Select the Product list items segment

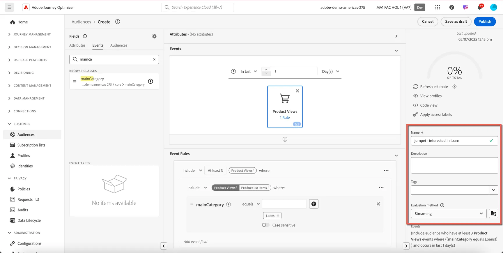click(x=255, y=188)
